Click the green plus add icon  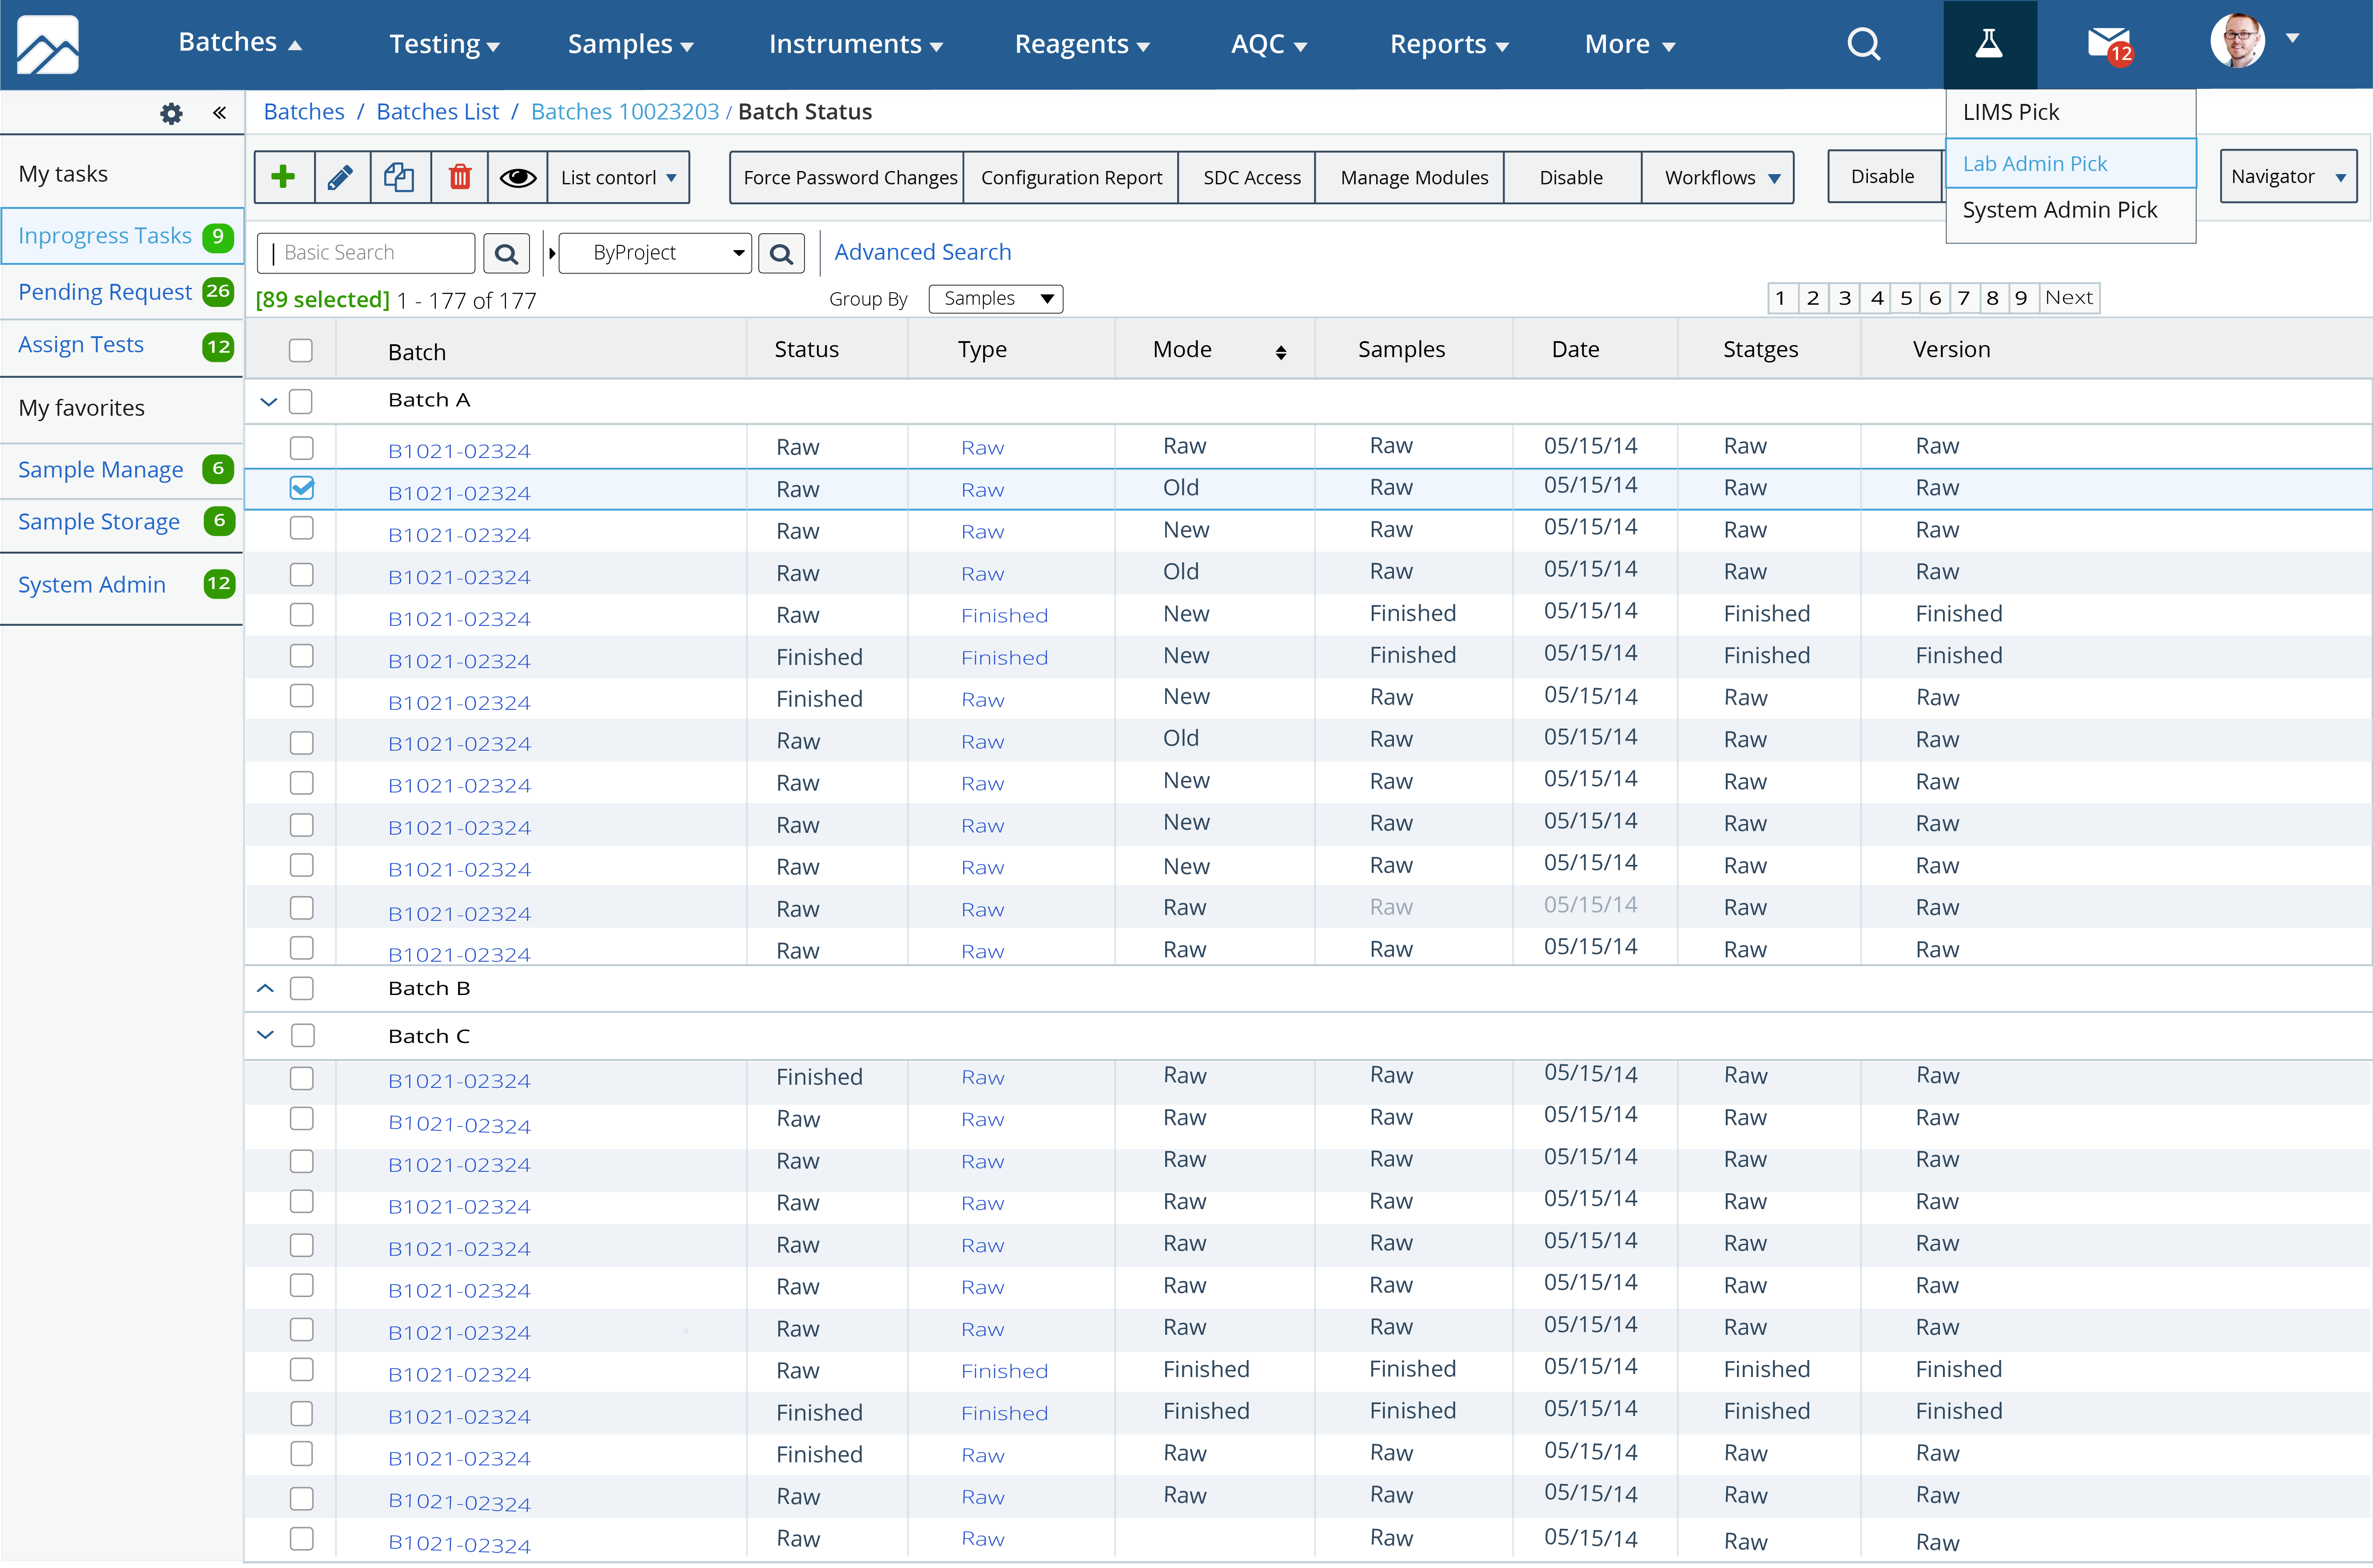pos(284,177)
